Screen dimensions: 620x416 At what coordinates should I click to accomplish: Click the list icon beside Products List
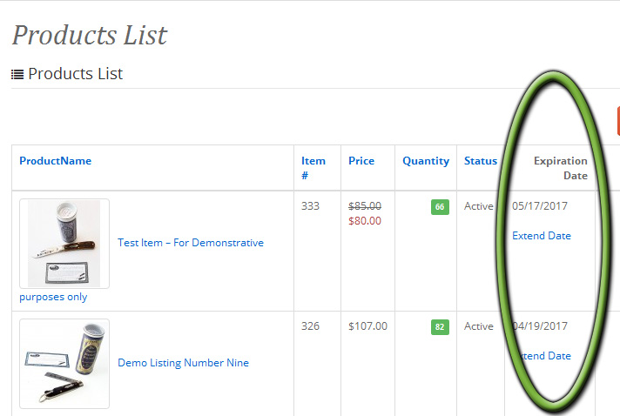pos(17,74)
